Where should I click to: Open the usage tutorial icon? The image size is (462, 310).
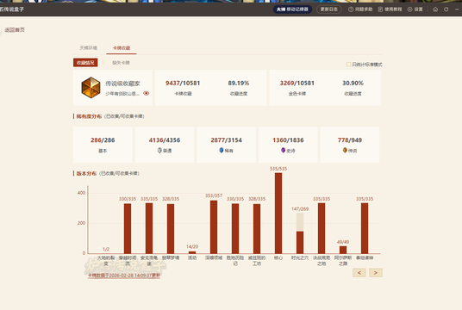point(380,9)
